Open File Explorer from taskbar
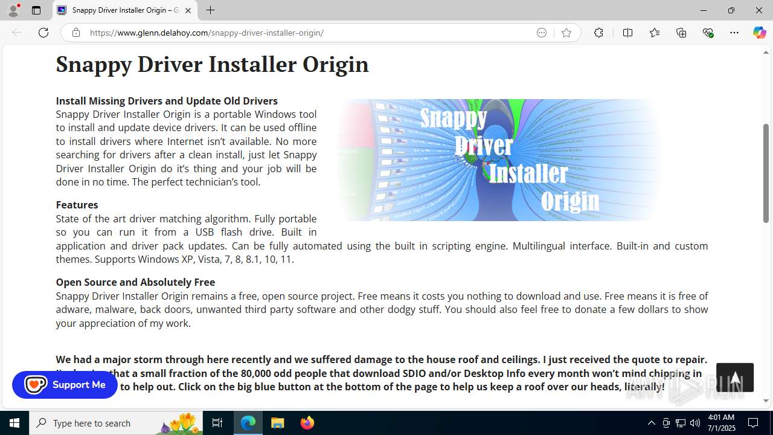Screen dimensions: 773x435 [x=278, y=423]
